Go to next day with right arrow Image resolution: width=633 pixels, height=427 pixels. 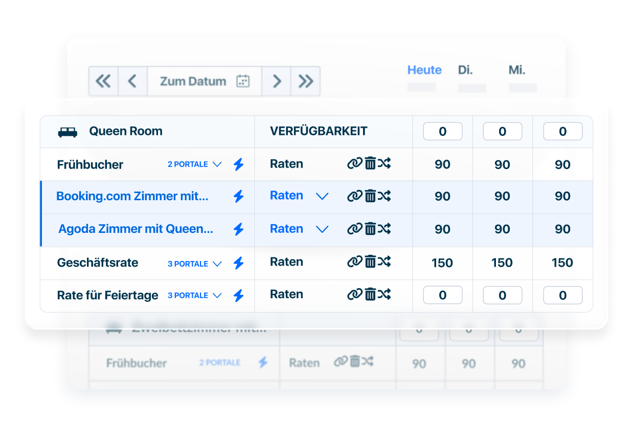[277, 81]
